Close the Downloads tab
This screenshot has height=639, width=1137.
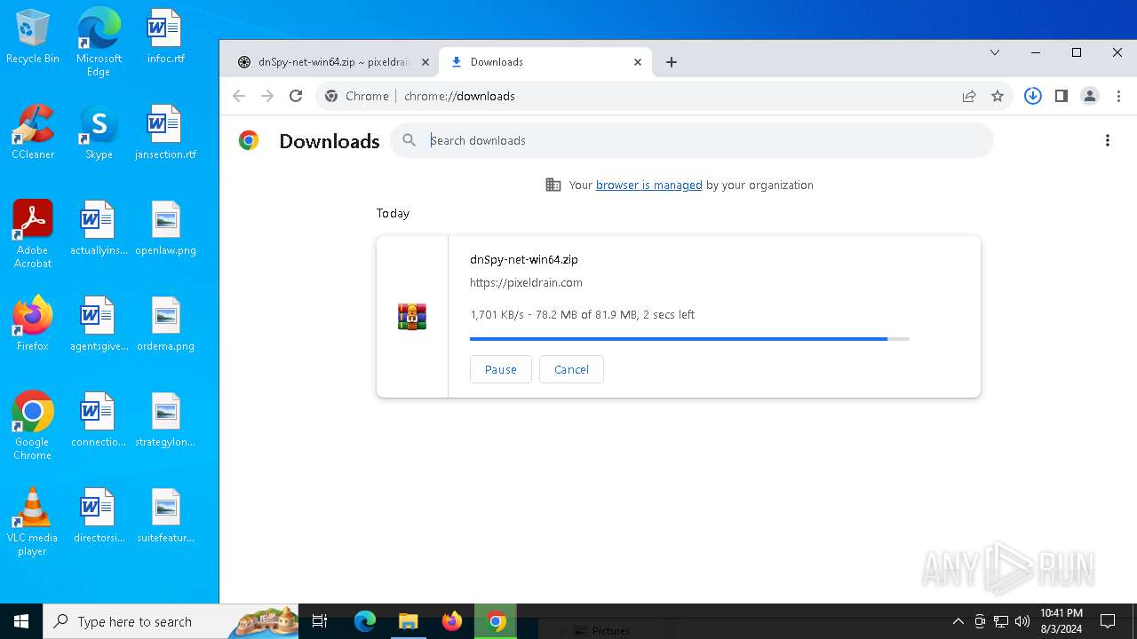(x=638, y=62)
